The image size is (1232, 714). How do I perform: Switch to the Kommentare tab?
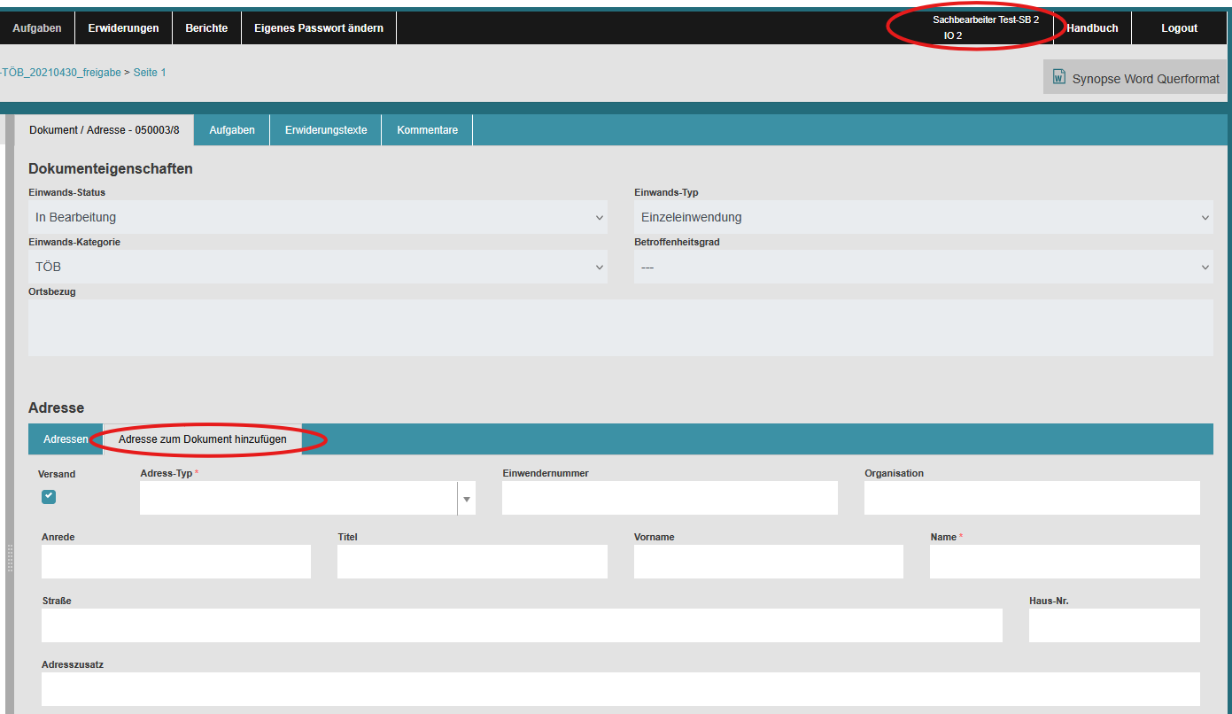tap(427, 130)
